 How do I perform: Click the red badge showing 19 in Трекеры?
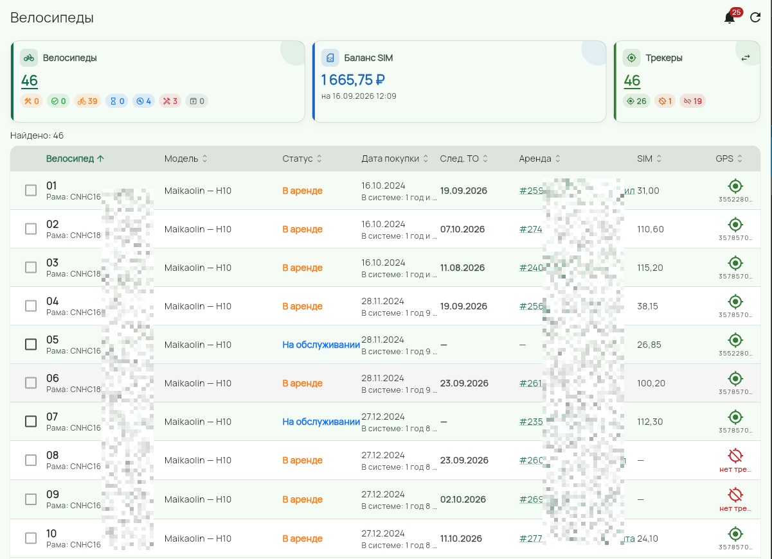pyautogui.click(x=692, y=101)
